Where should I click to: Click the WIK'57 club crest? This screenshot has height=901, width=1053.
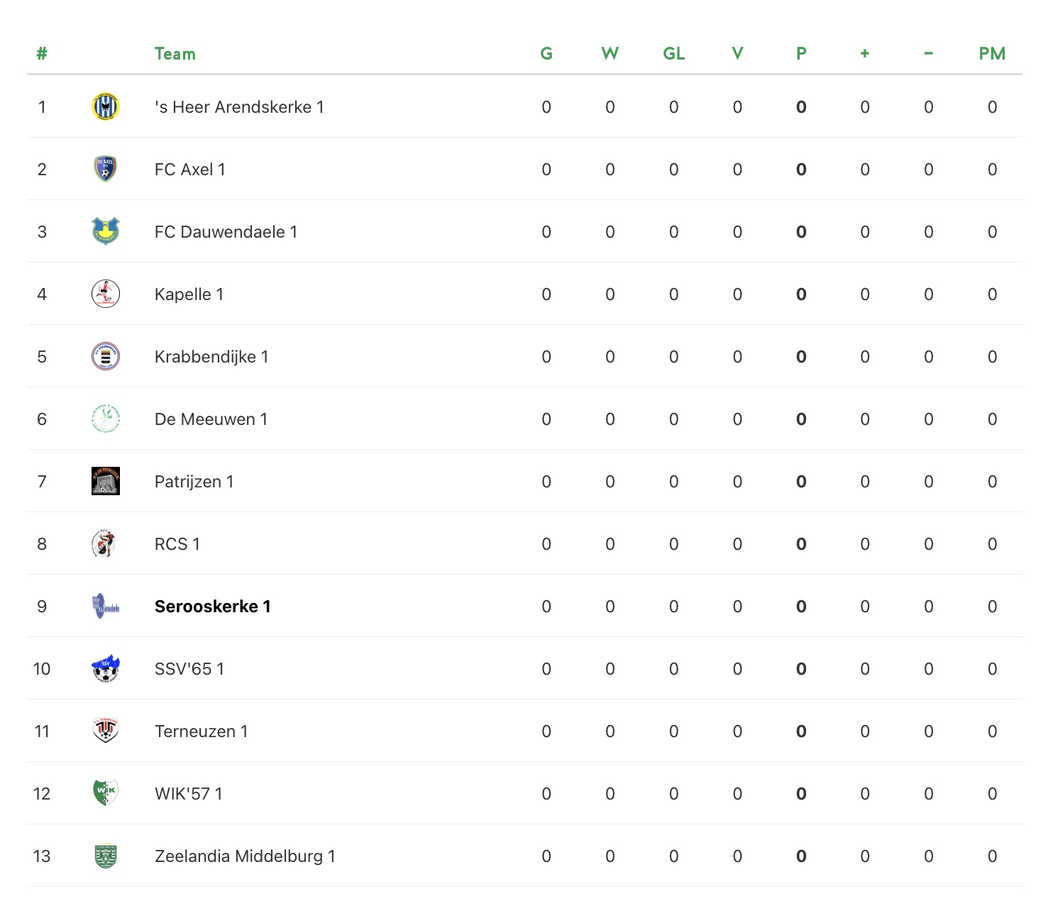[x=106, y=794]
